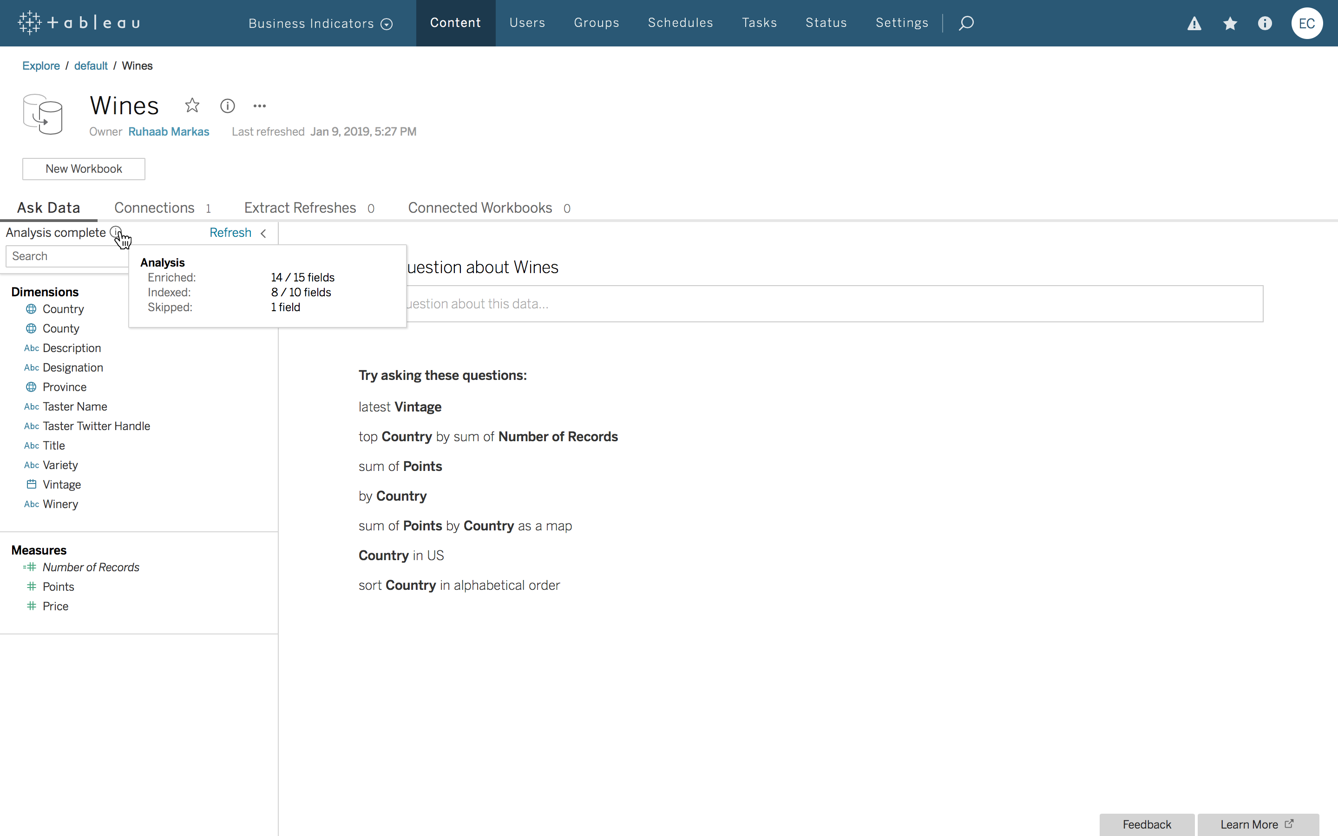Image resolution: width=1338 pixels, height=836 pixels.
Task: Open the Groups menu
Action: coord(596,23)
